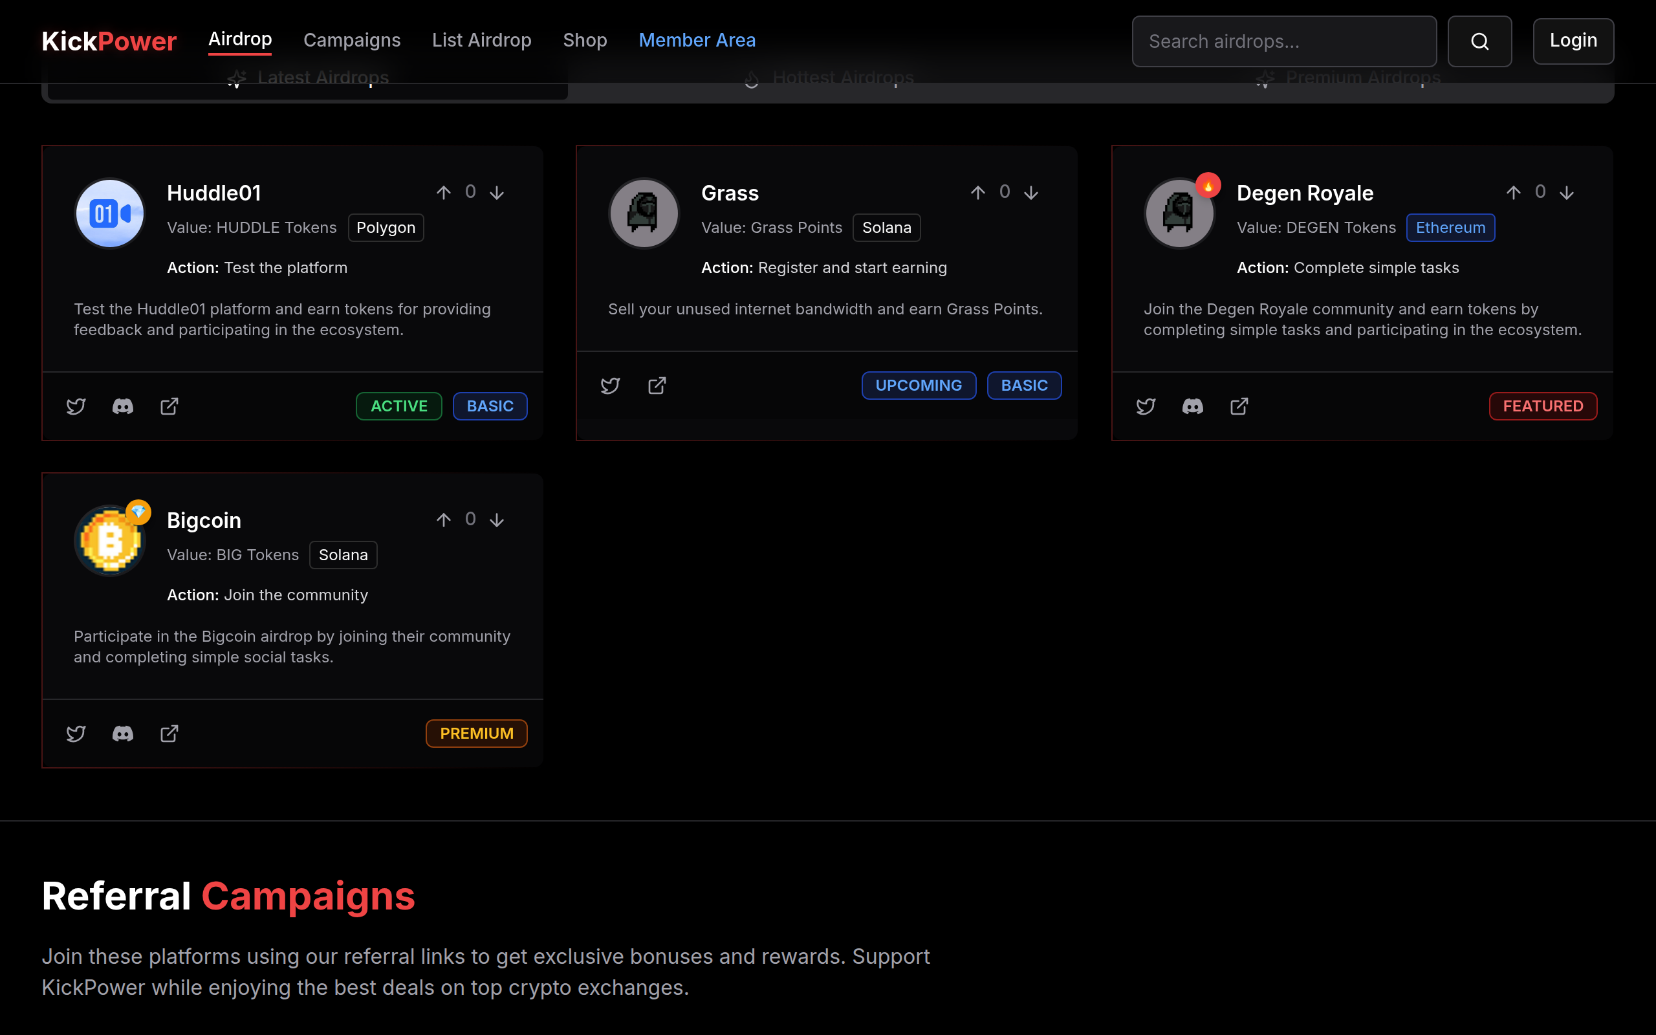Click the Polygon tag on Huddle01
This screenshot has width=1656, height=1035.
(386, 227)
